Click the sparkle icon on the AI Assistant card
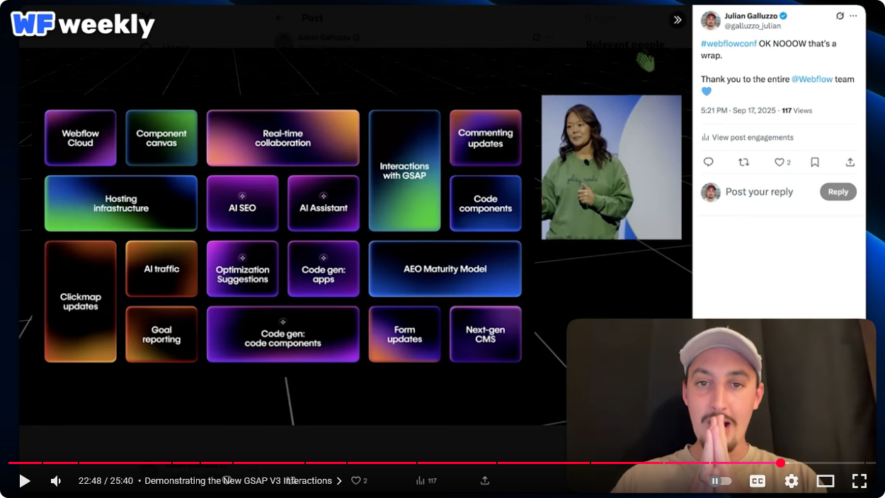885x498 pixels. [x=324, y=196]
